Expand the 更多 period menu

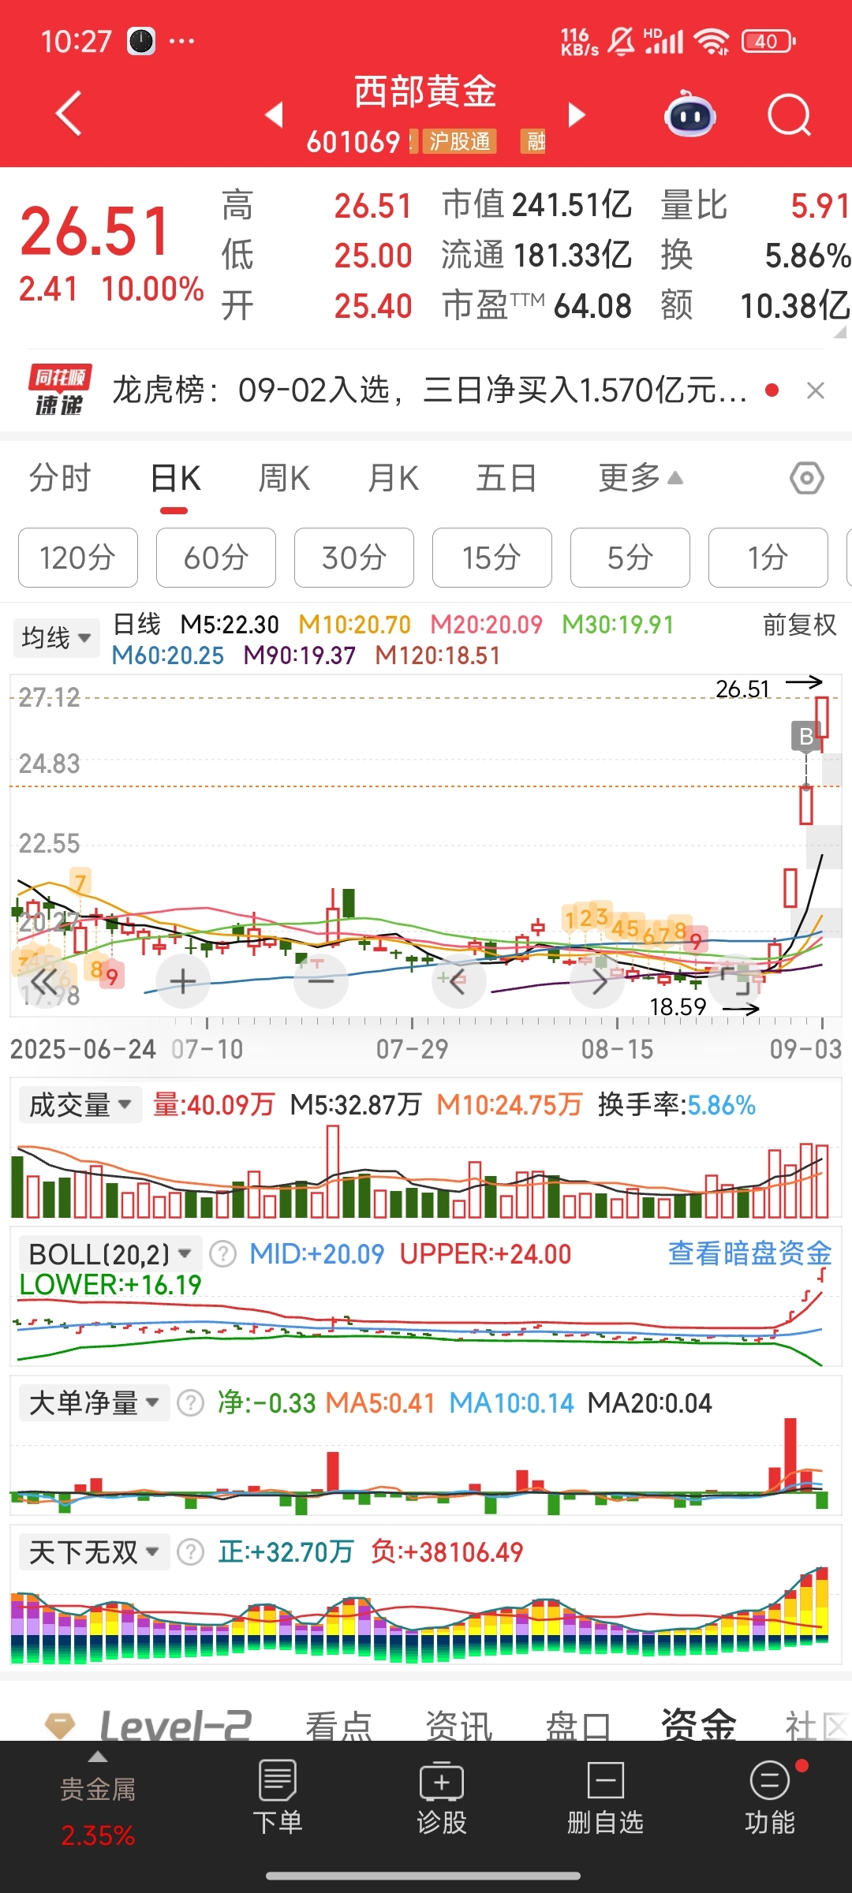tap(640, 478)
